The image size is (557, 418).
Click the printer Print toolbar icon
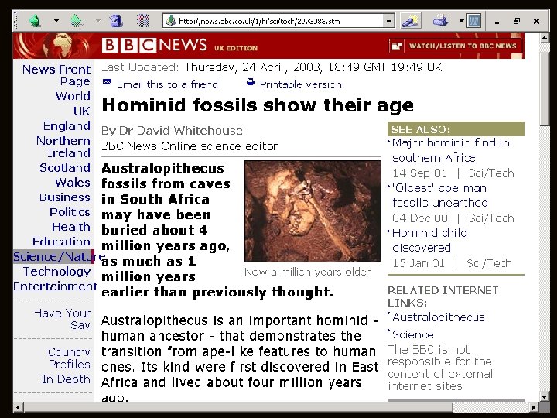coord(440,21)
